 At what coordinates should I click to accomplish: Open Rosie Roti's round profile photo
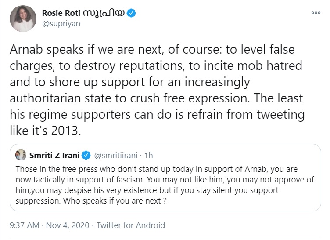tap(23, 18)
